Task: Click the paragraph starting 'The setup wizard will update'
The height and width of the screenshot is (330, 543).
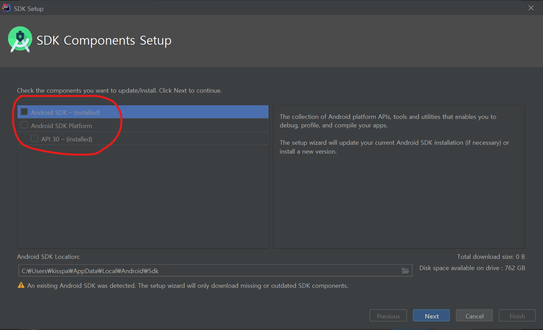Action: pos(394,147)
